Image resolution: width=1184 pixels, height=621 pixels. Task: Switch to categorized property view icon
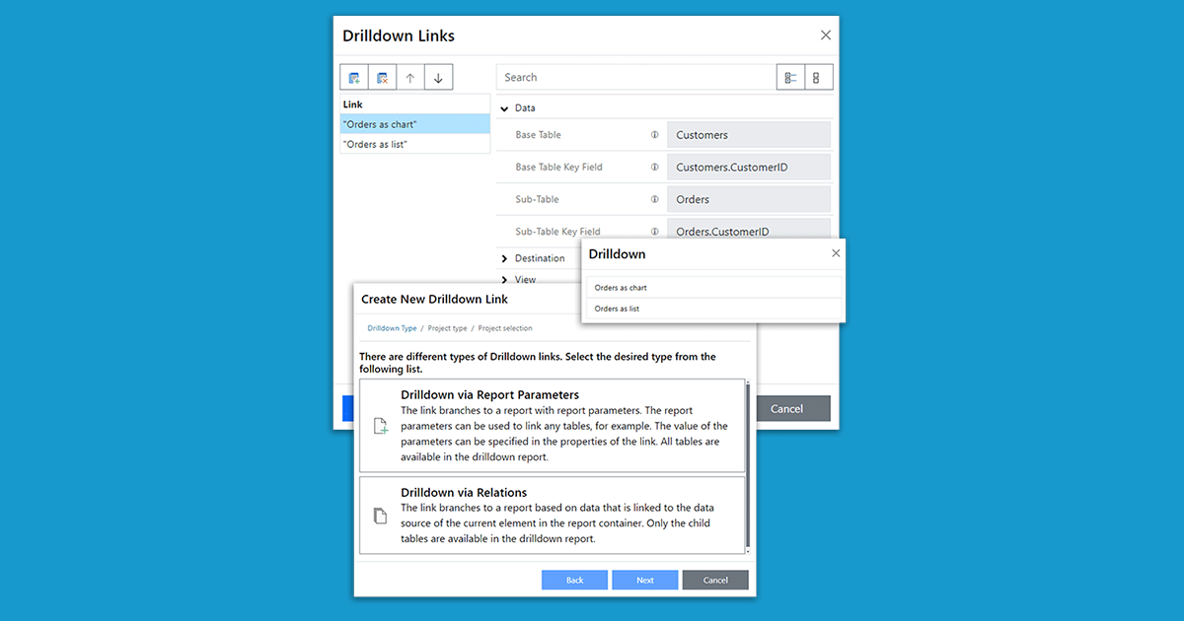[x=790, y=78]
